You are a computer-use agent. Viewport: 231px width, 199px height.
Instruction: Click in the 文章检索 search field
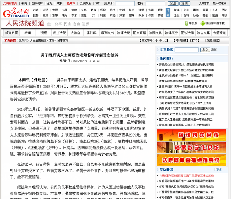click(x=186, y=50)
